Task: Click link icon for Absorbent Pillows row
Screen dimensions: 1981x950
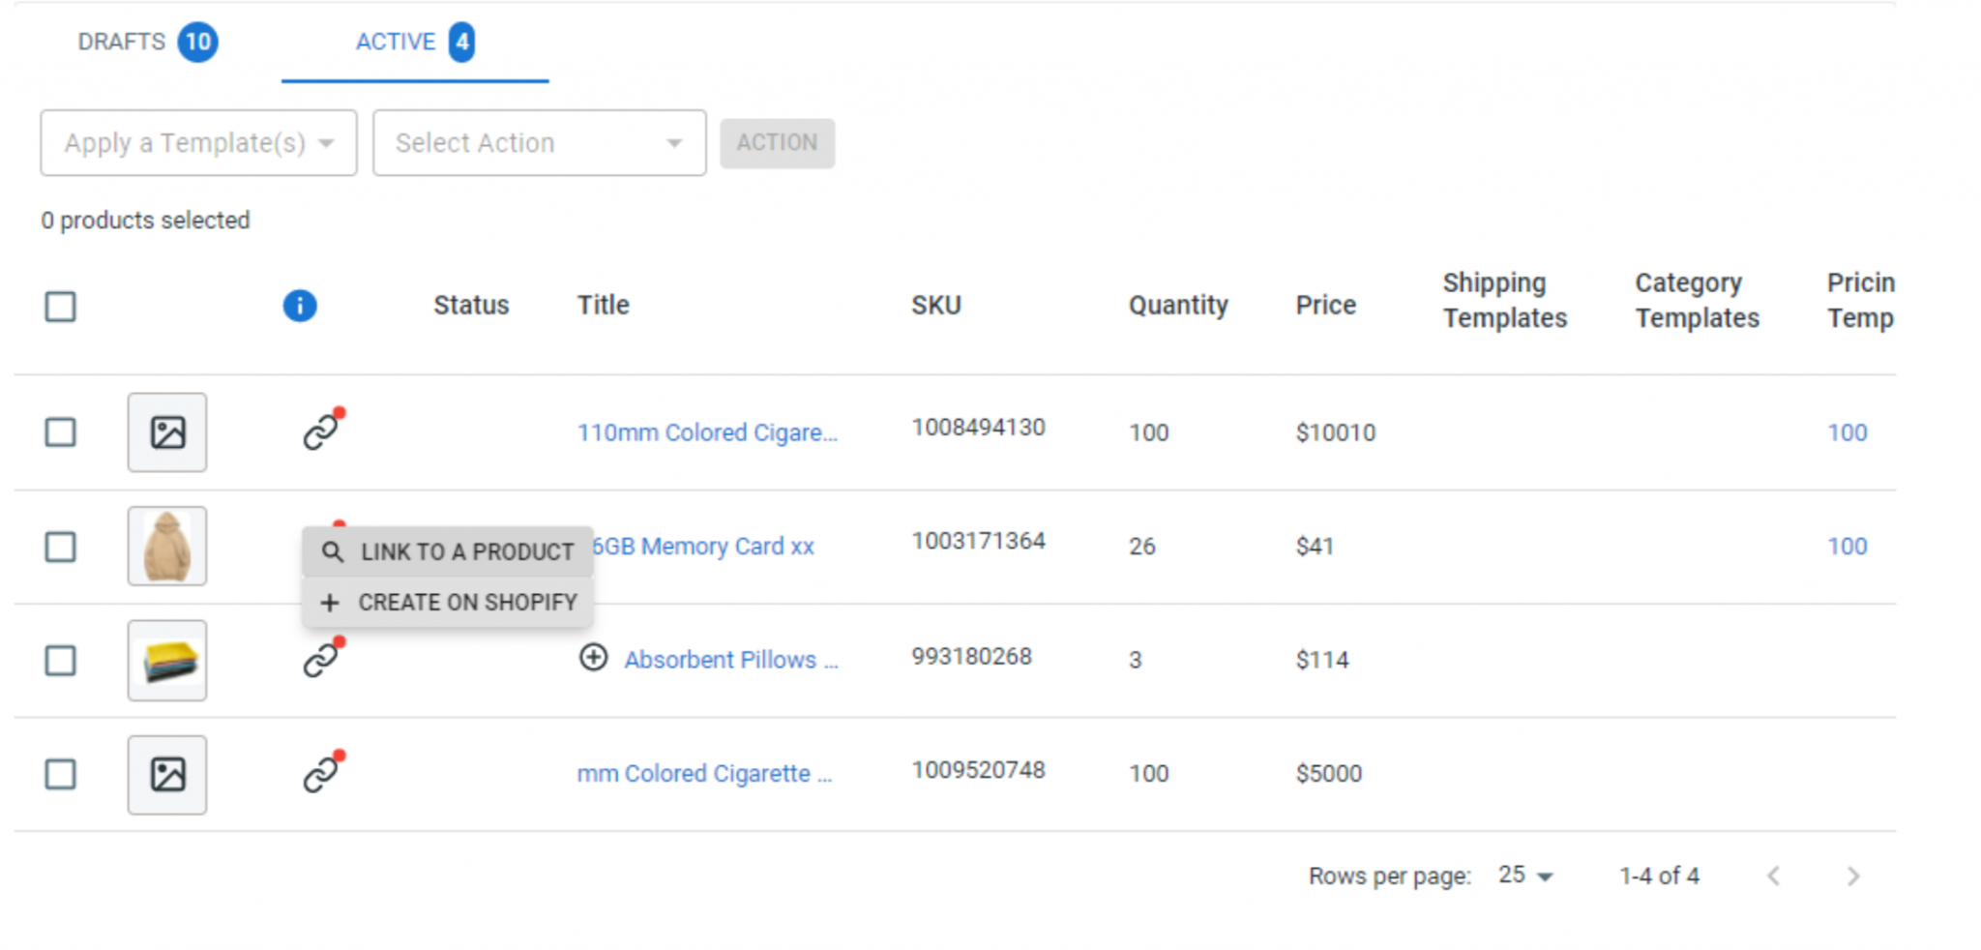Action: pyautogui.click(x=321, y=660)
